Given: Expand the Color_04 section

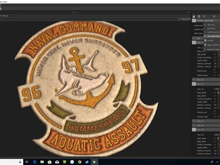Looking at the screenshot, I should pyautogui.click(x=194, y=121).
